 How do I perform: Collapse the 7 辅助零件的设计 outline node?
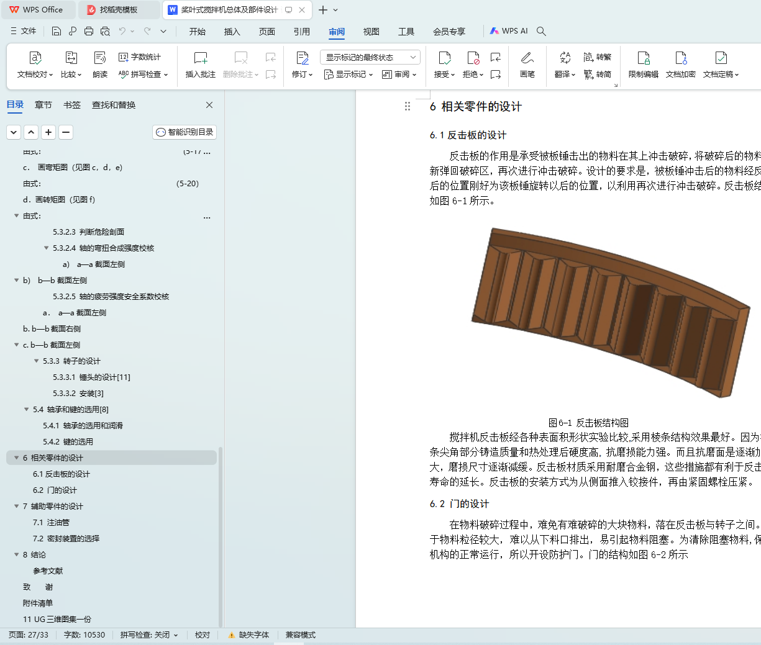coord(16,506)
